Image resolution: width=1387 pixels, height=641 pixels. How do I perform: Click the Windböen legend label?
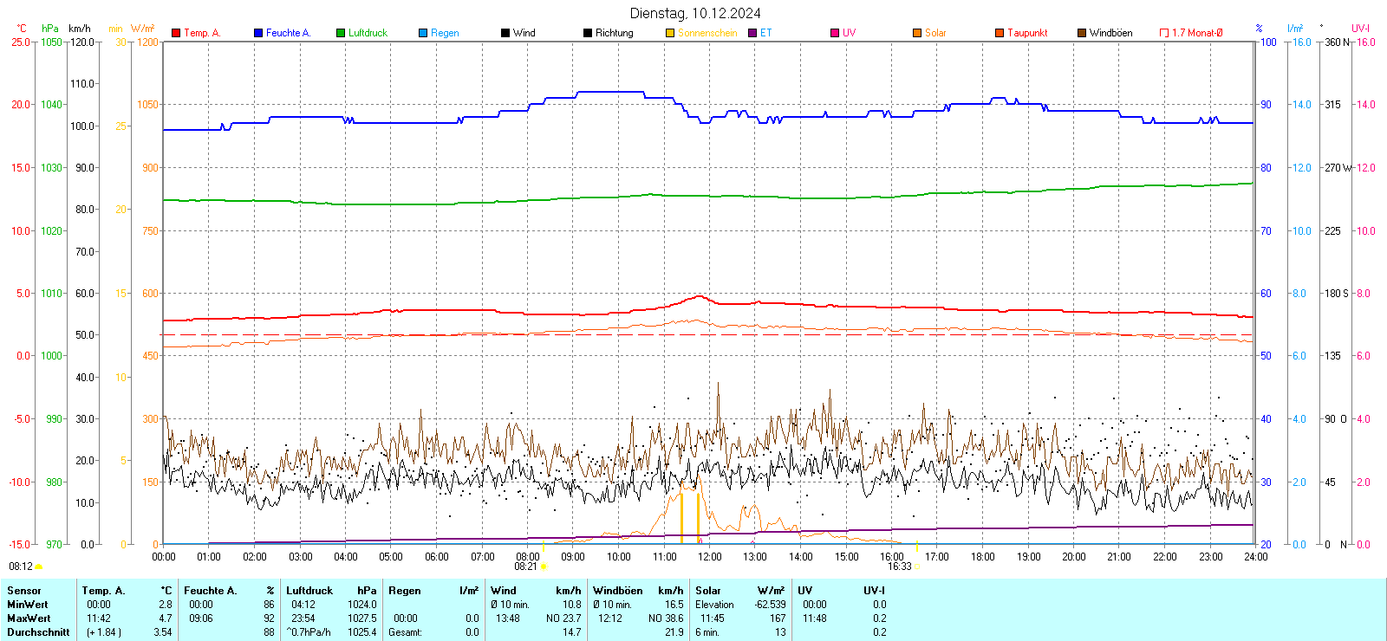click(x=1110, y=33)
